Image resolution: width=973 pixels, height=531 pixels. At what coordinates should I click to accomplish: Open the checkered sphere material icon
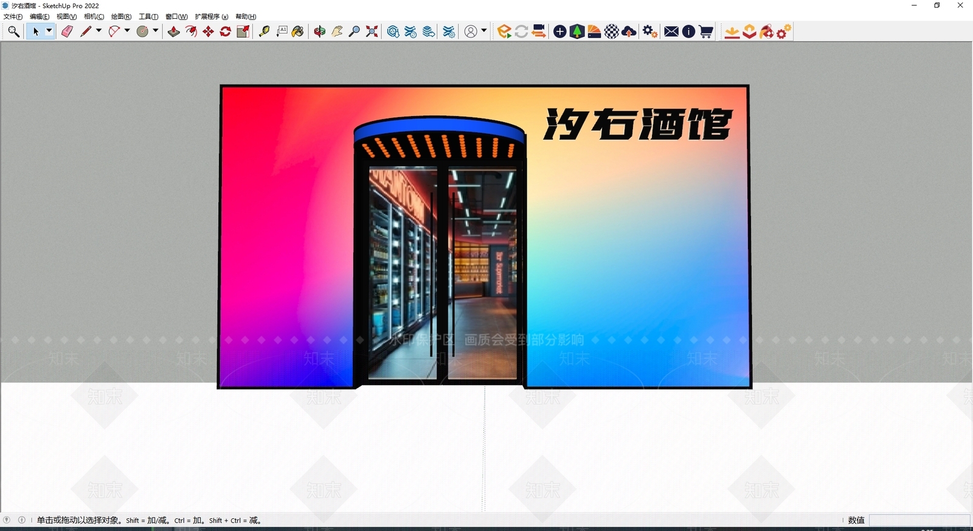tap(612, 32)
